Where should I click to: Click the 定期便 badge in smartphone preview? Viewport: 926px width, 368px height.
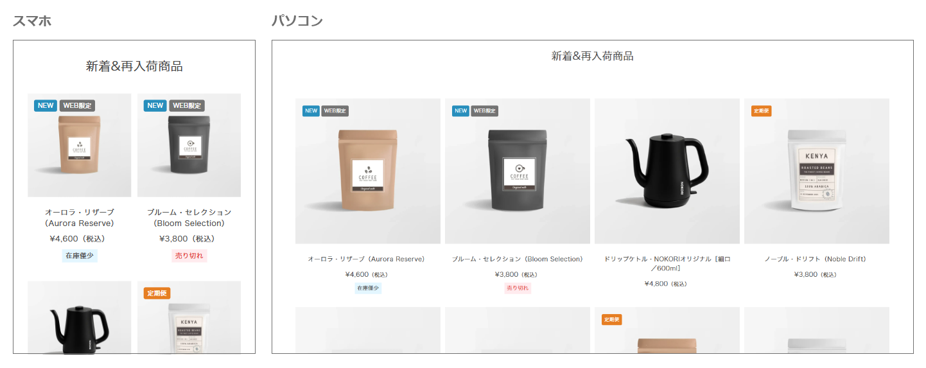[157, 293]
